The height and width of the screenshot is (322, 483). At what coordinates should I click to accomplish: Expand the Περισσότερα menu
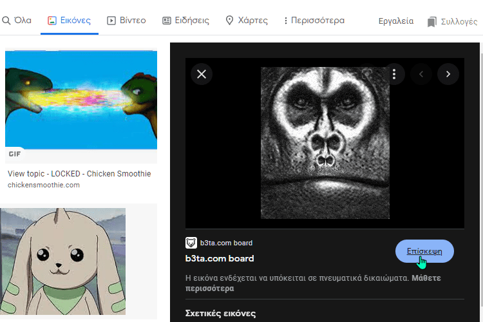(x=314, y=21)
